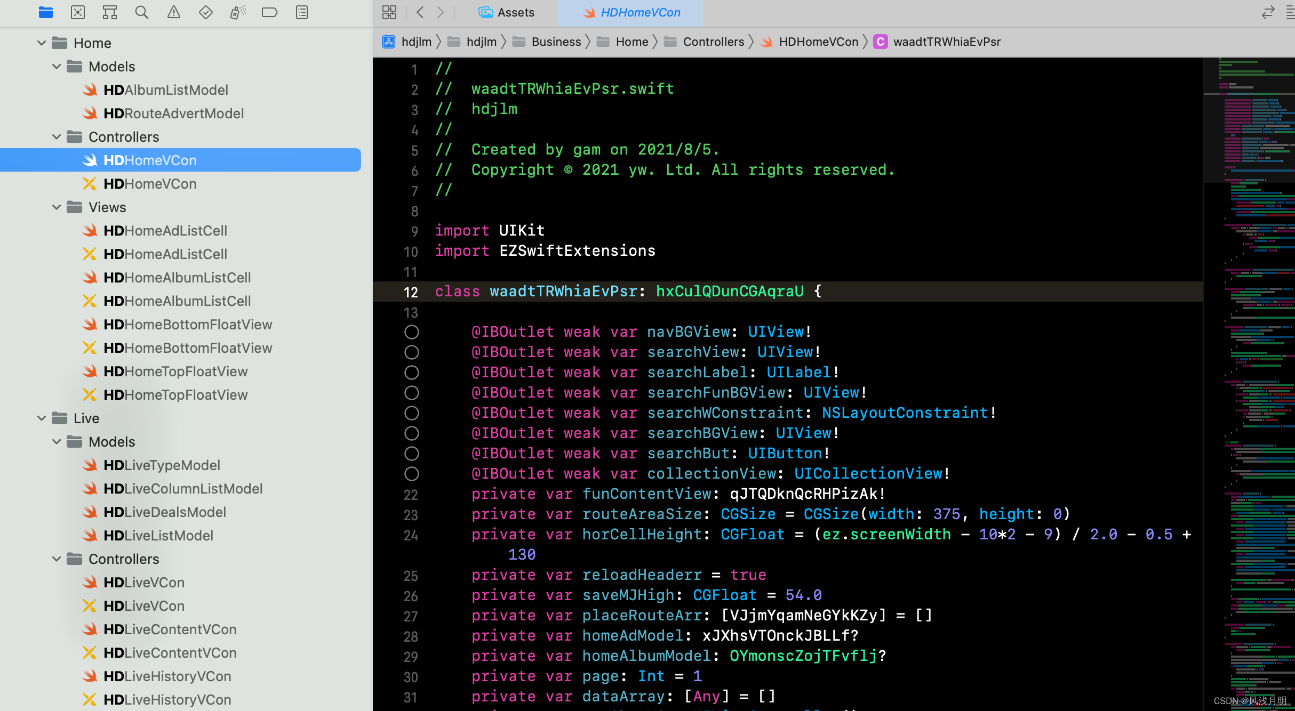
Task: Click Swift icon beside HDAlbumListModel
Action: (x=90, y=90)
